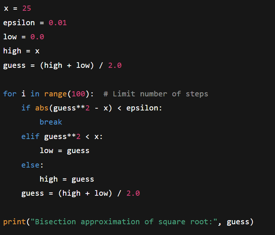Image resolution: width=275 pixels, height=235 pixels.
Task: Click the "for" keyword
Action: pyautogui.click(x=10, y=94)
